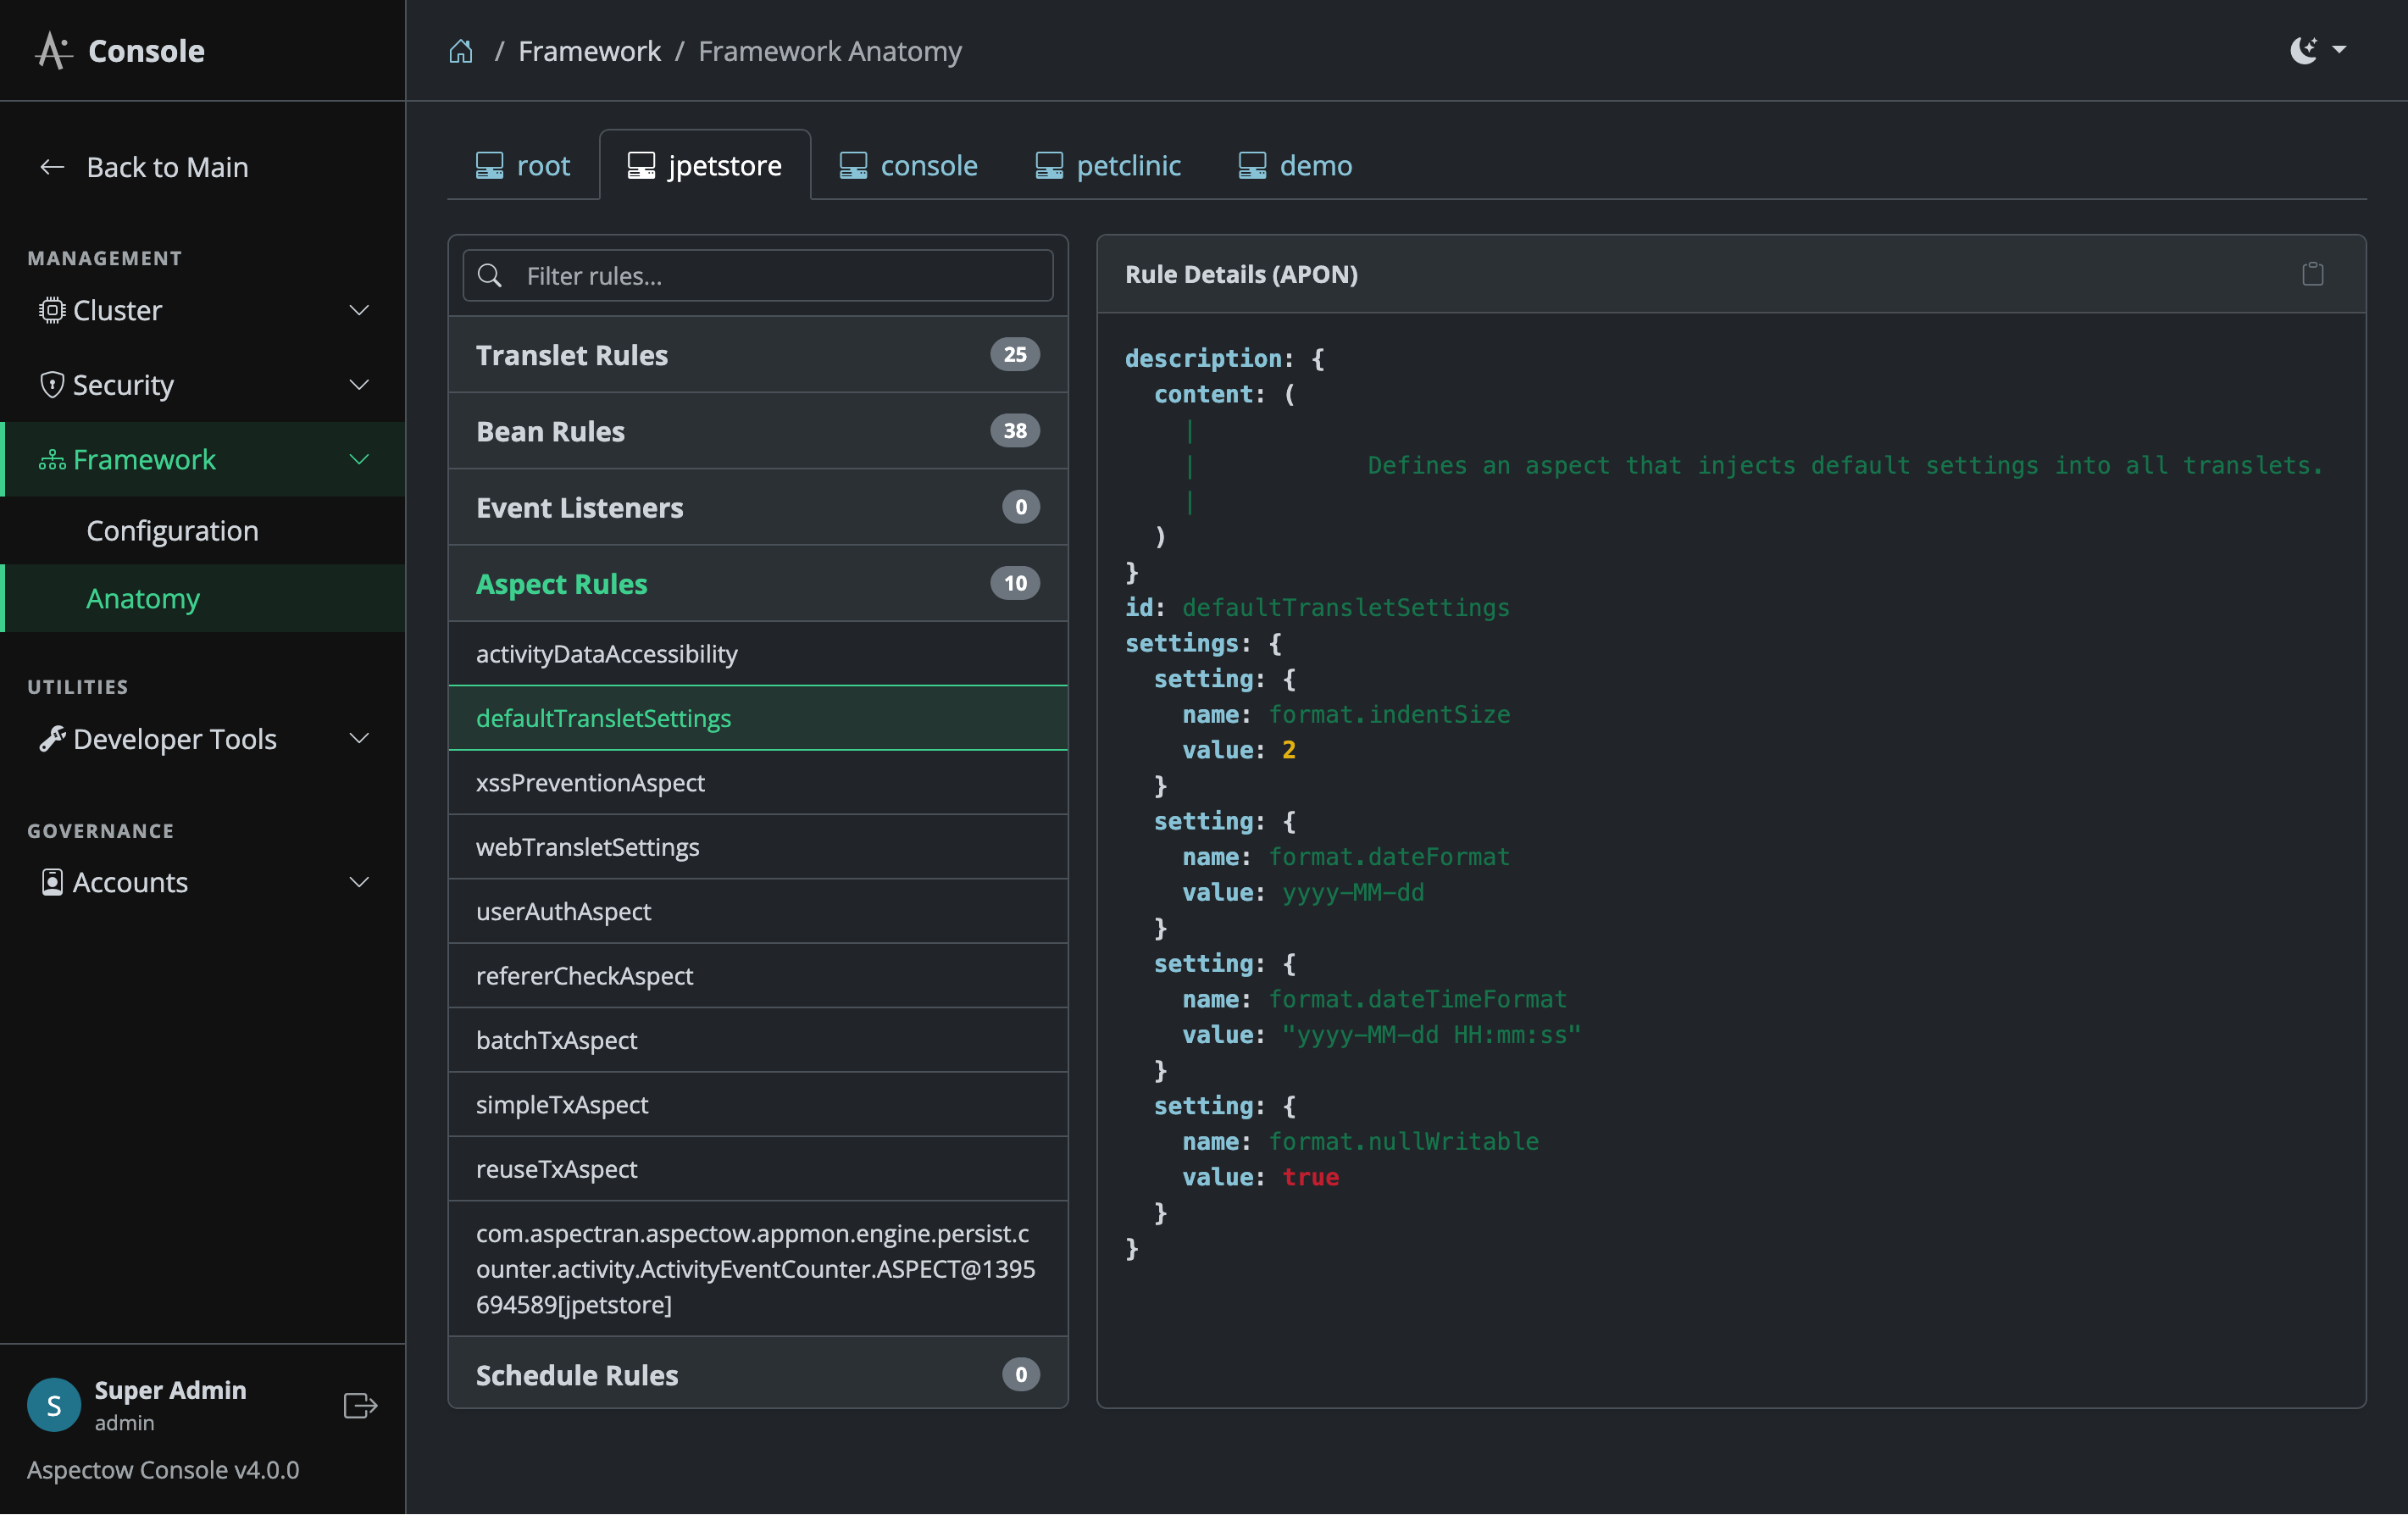Expand the Accounts menu chevron
This screenshot has width=2408, height=1515.
tap(359, 882)
